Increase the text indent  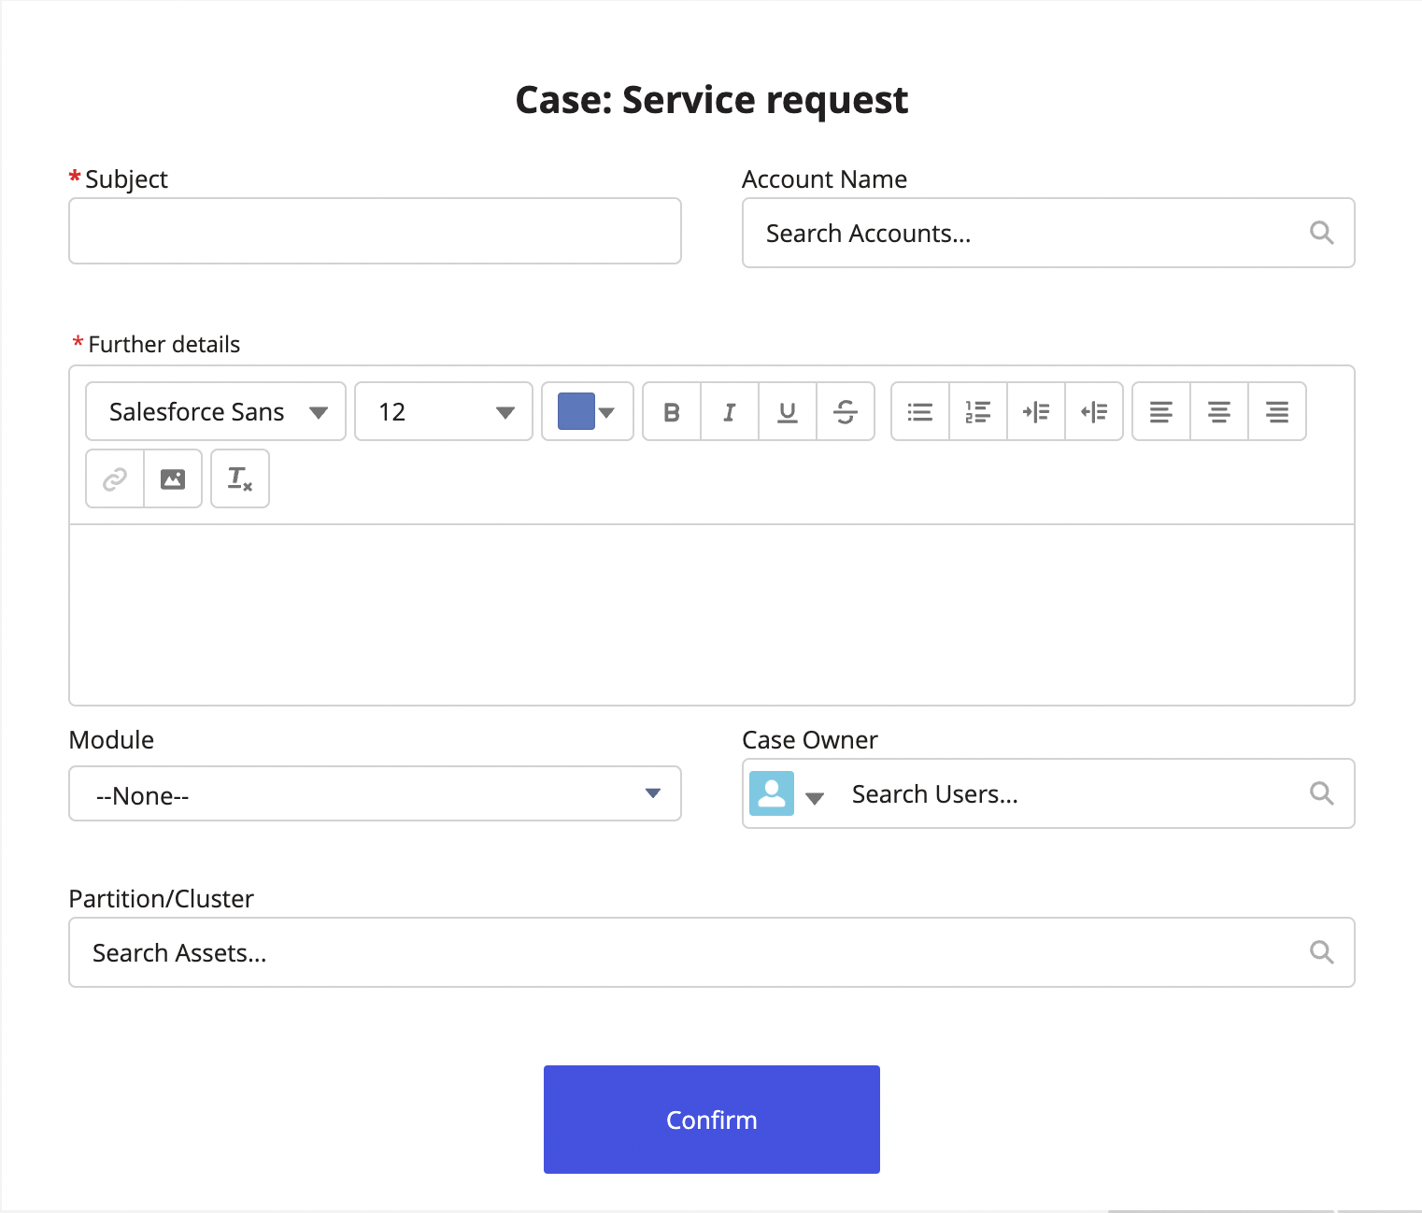[1036, 412]
